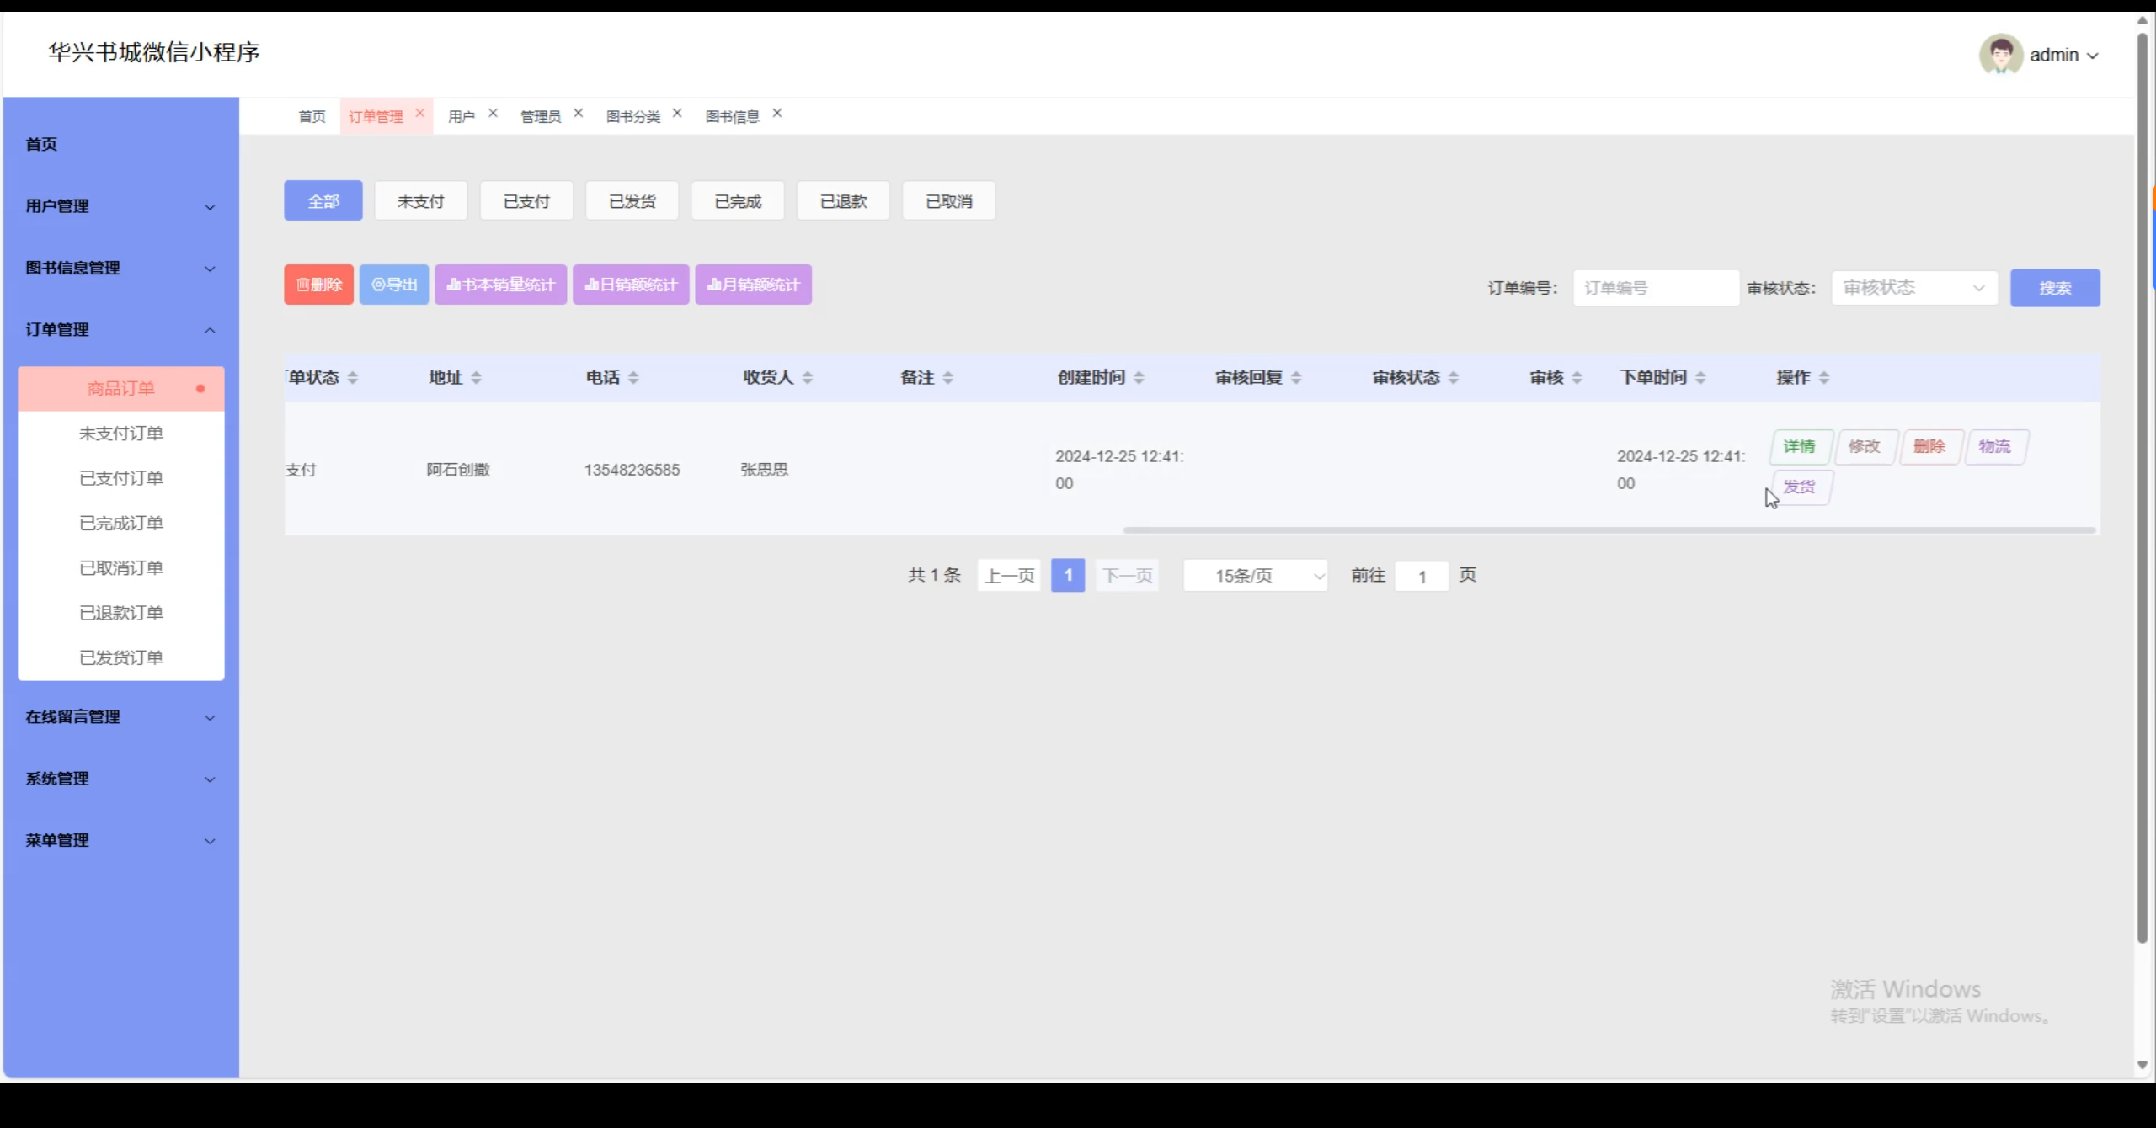Click 发货 button in order row
The image size is (2156, 1128).
(x=1800, y=487)
